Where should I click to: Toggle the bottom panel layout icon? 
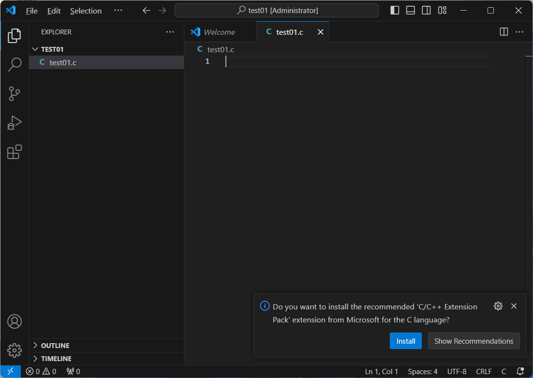410,11
